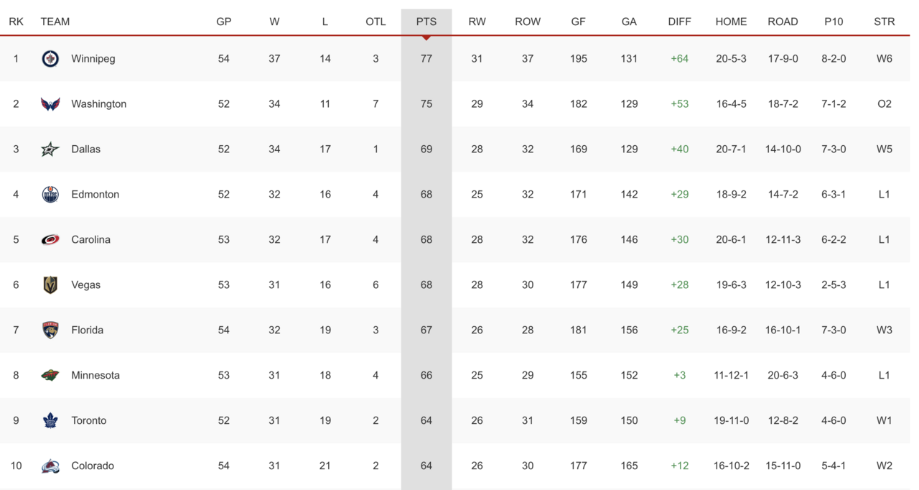Click the Carolina Hurricanes logo icon
Image resolution: width=919 pixels, height=490 pixels.
50,240
